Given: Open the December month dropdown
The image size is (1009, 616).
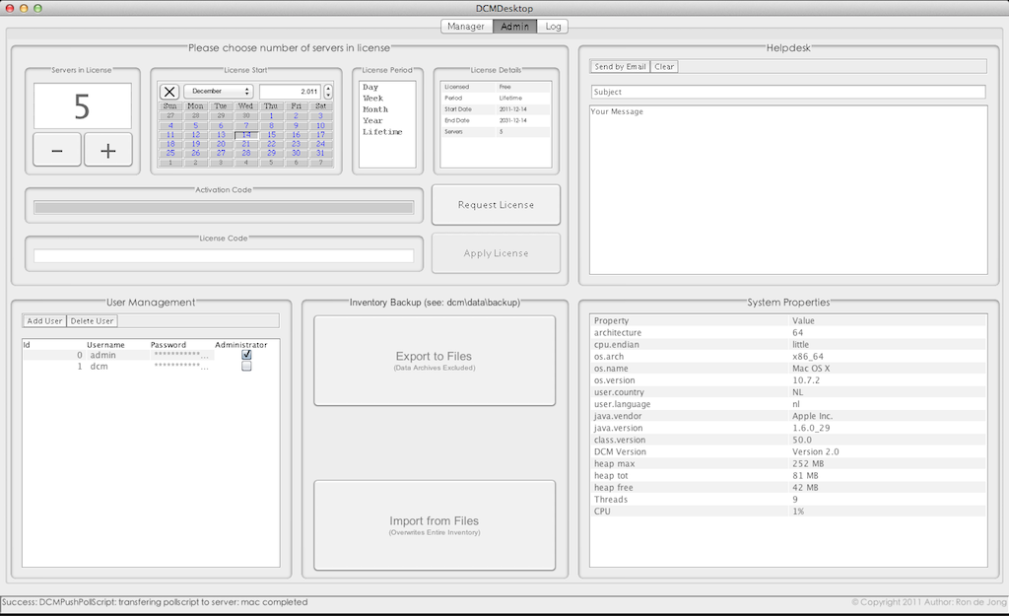Looking at the screenshot, I should [218, 92].
